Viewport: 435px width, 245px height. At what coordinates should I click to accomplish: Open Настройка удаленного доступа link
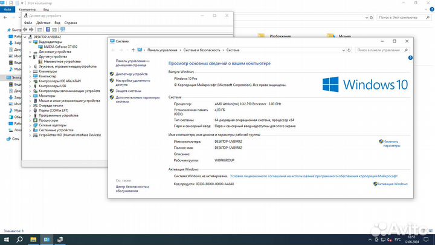point(132,82)
